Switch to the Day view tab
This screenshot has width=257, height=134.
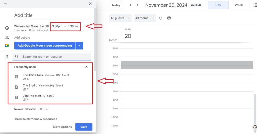(x=218, y=5)
